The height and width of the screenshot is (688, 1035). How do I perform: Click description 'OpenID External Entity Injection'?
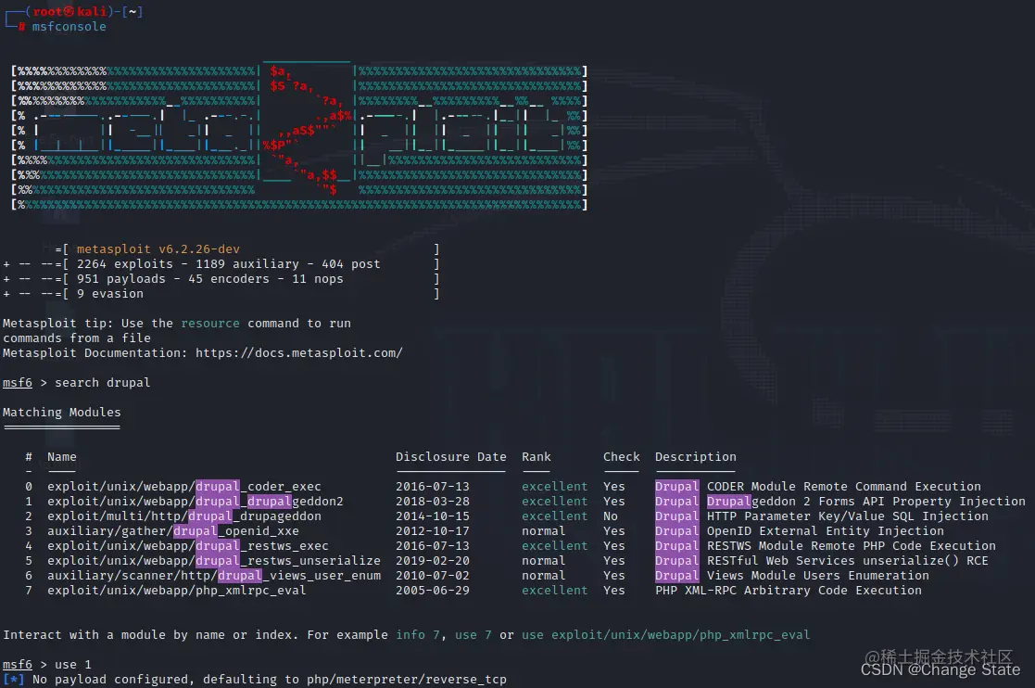825,531
